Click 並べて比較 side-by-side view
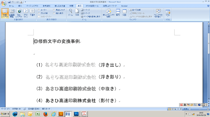This screenshot has height=117, width=210. (x=135, y=10)
